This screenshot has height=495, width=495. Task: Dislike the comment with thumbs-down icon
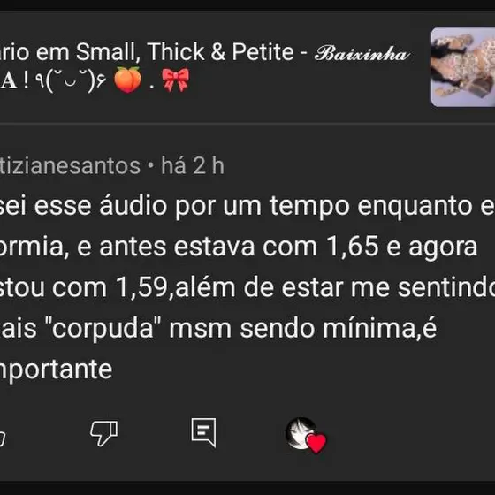(x=104, y=432)
